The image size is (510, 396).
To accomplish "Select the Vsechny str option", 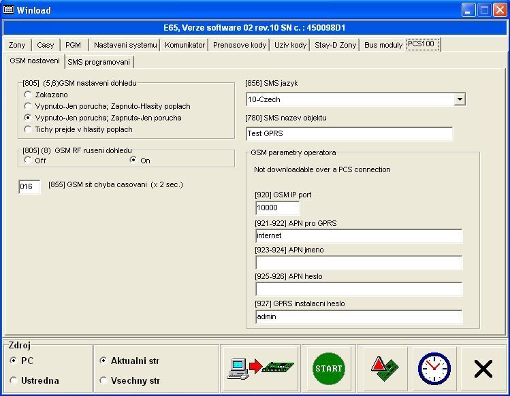I will point(103,380).
